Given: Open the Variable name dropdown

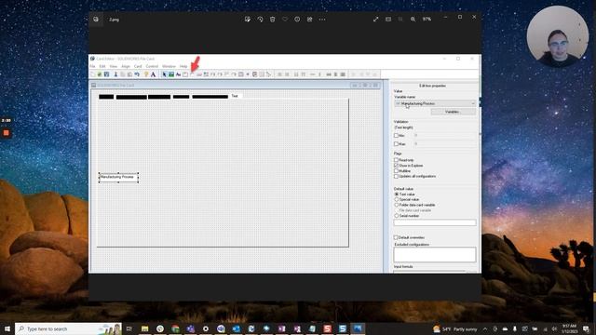Looking at the screenshot, I should click(435, 103).
